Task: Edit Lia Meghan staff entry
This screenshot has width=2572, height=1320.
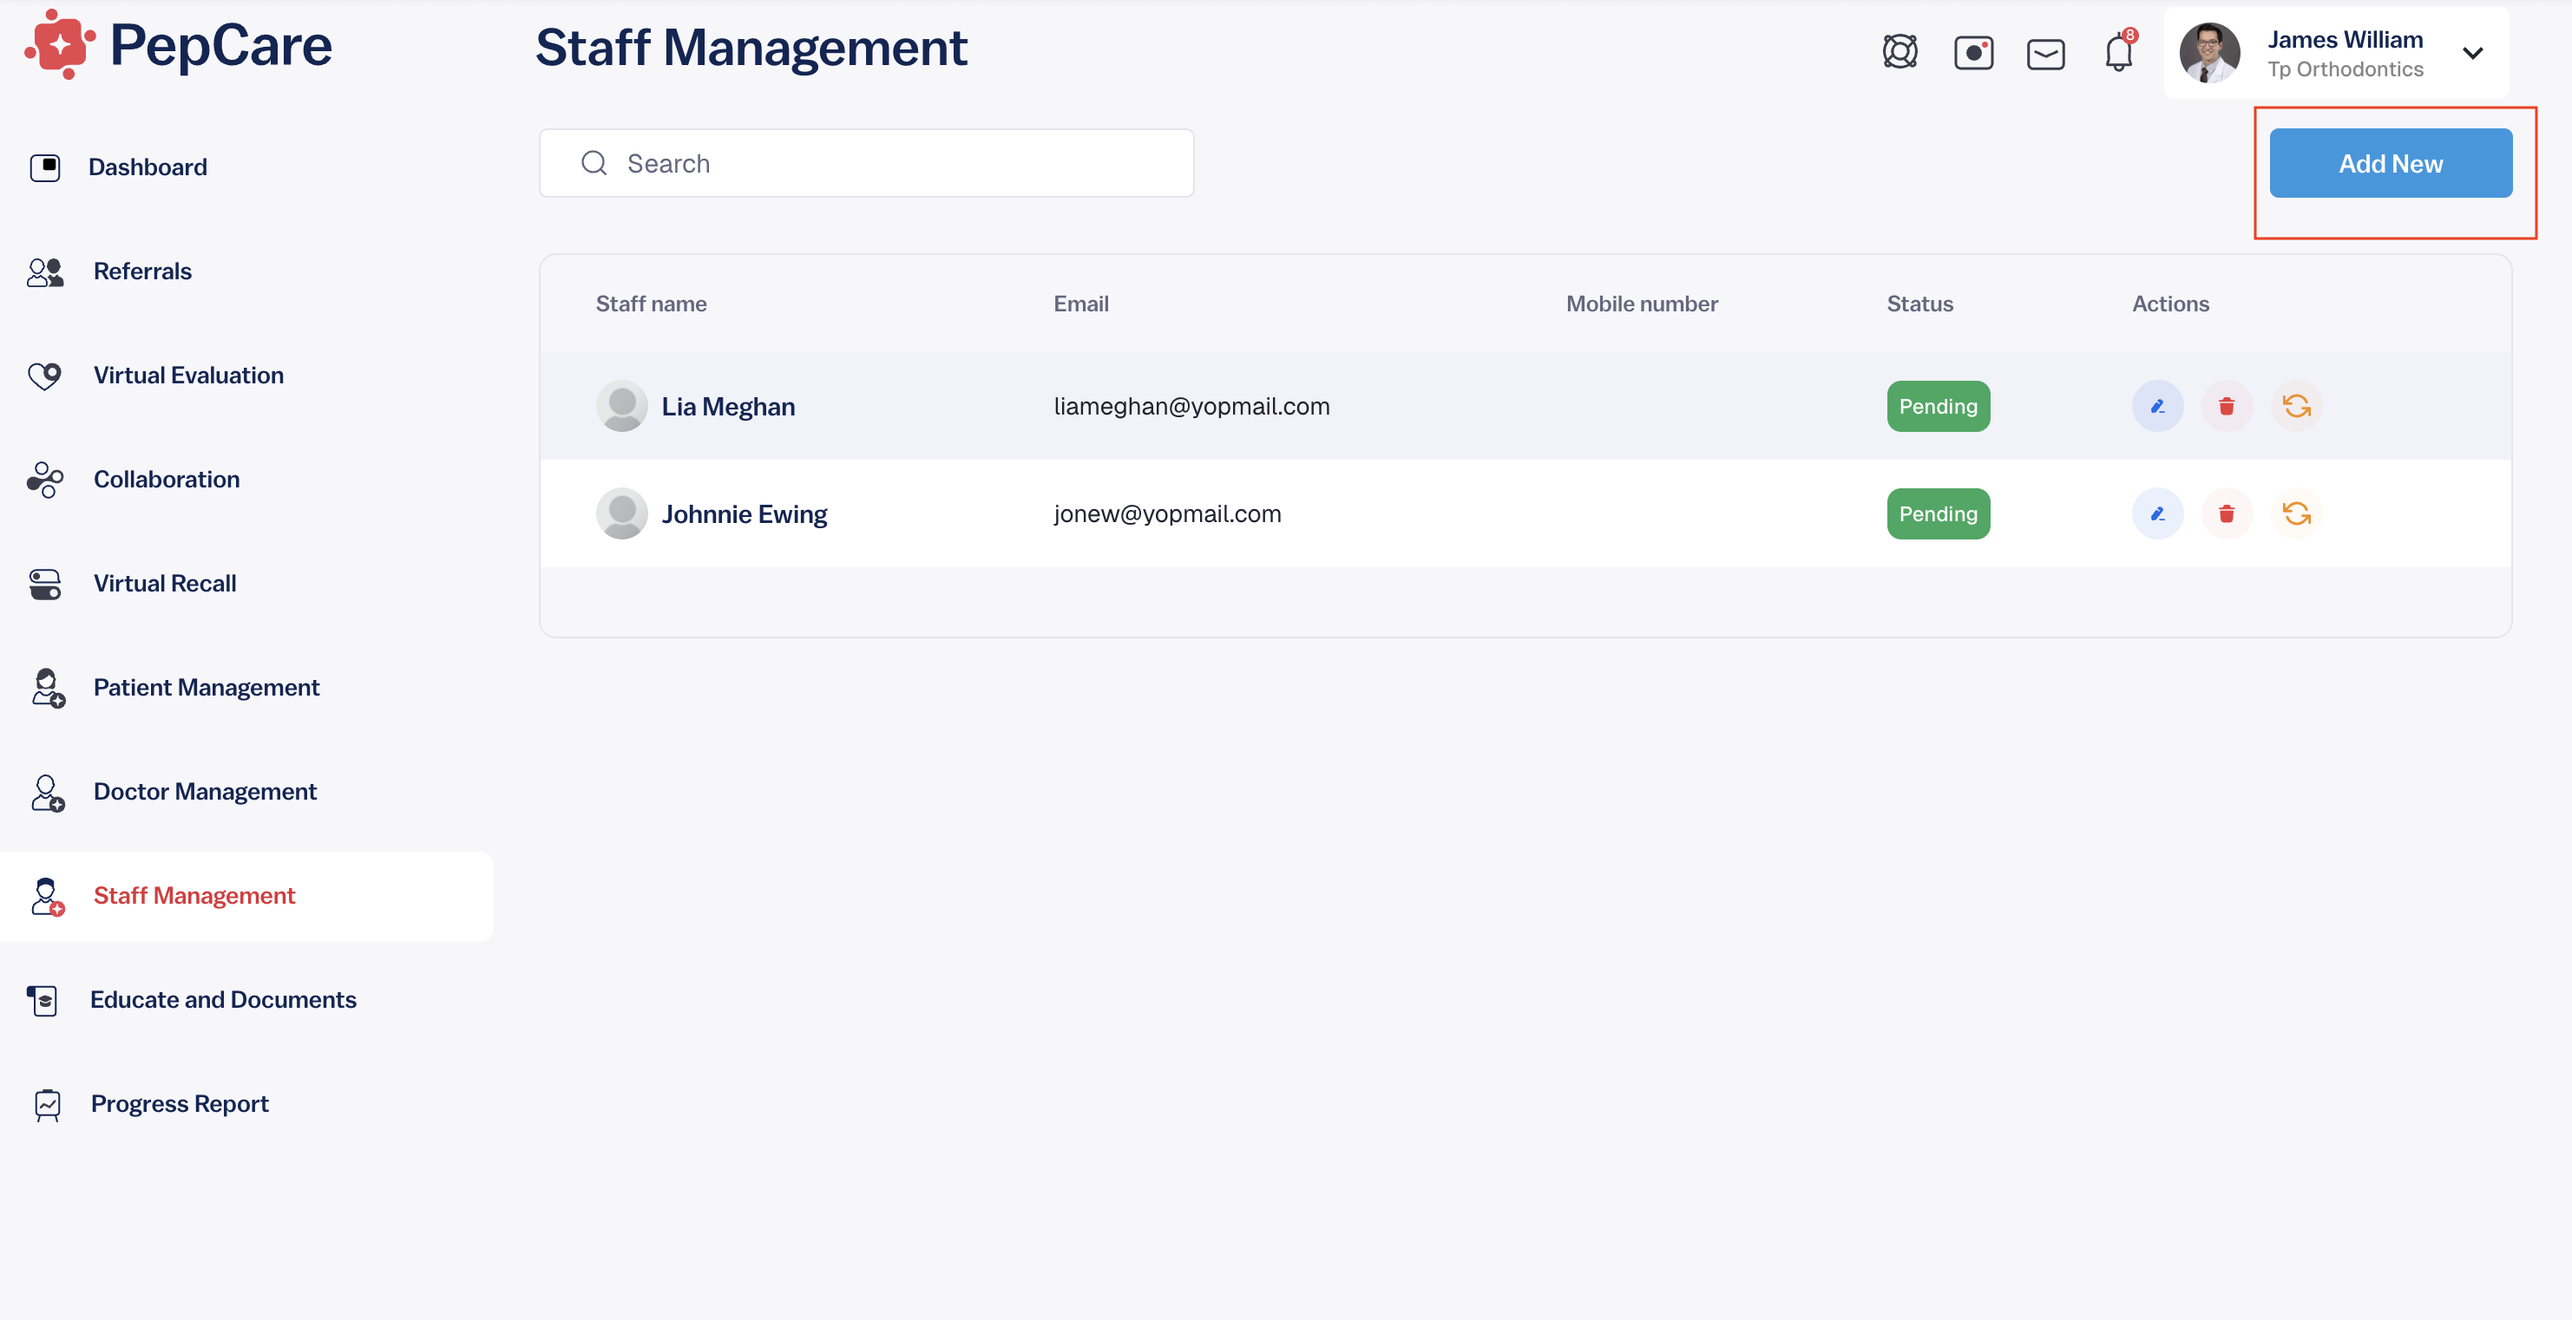Action: point(2157,406)
